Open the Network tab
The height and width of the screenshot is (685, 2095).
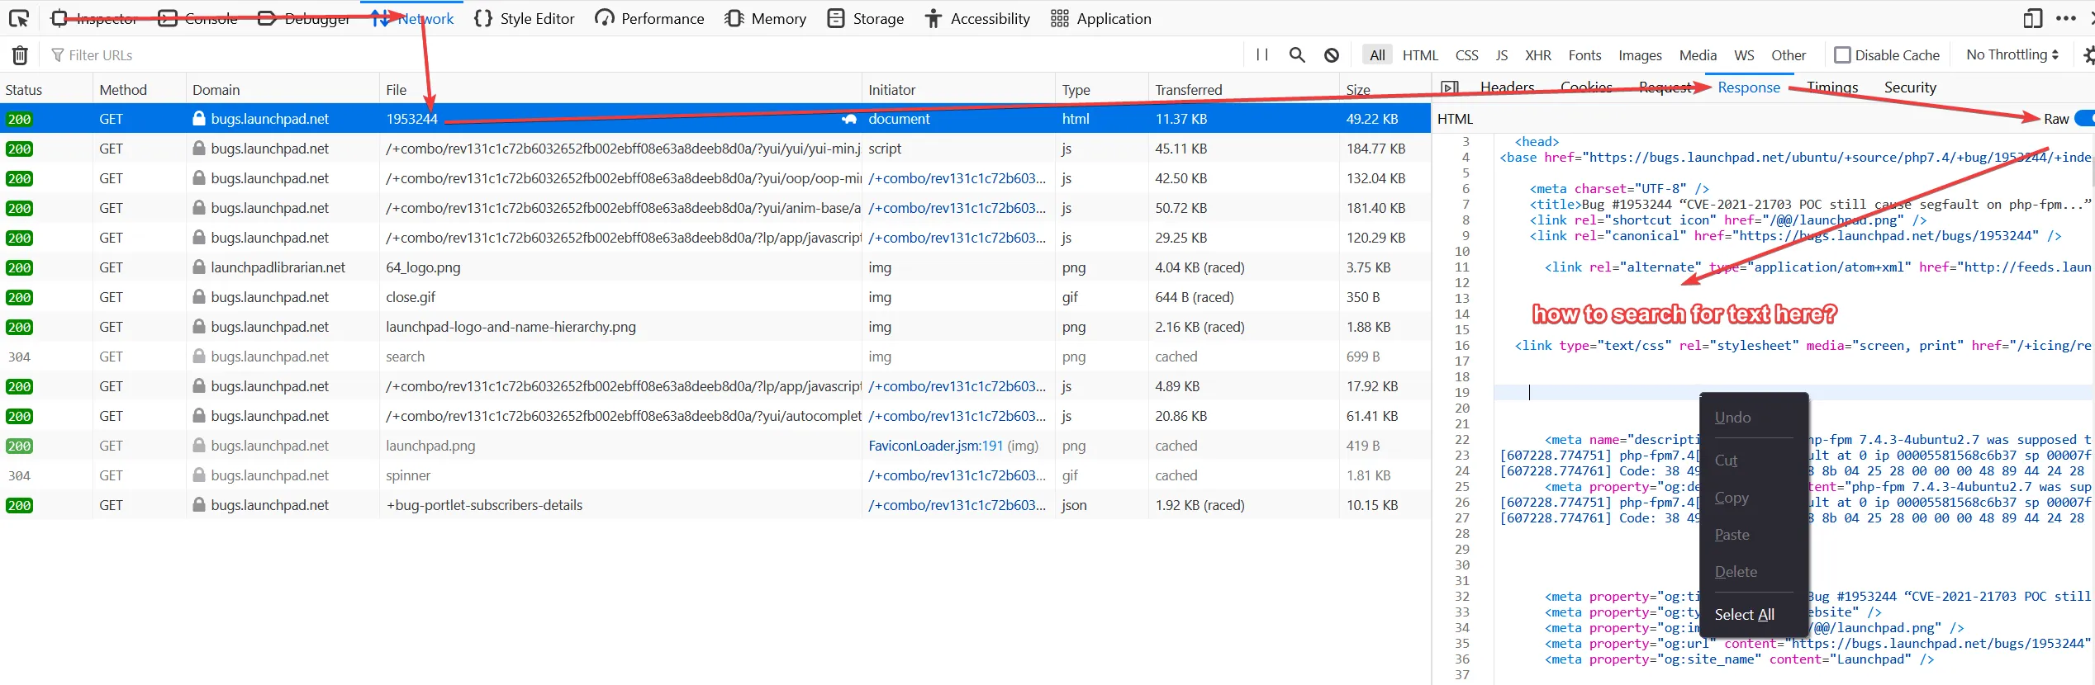412,18
